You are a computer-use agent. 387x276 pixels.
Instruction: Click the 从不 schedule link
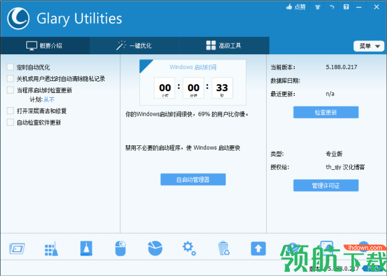[49, 100]
